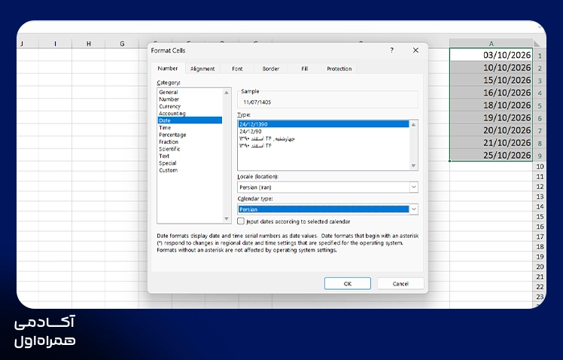Screen dimensions: 563x360
Task: Click the Type list scroll up arrow
Action: click(x=413, y=124)
